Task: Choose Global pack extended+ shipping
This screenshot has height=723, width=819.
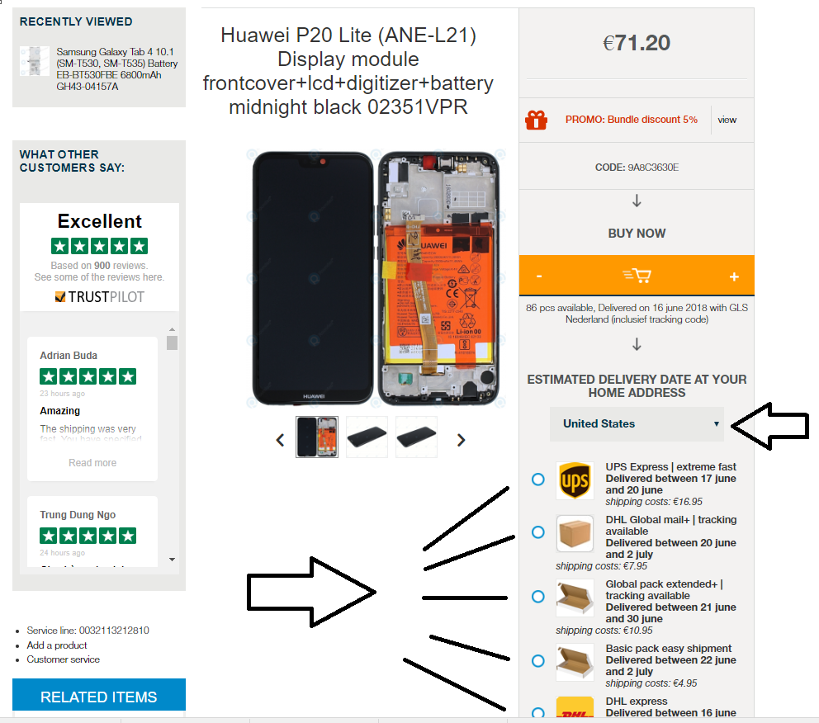Action: 538,596
